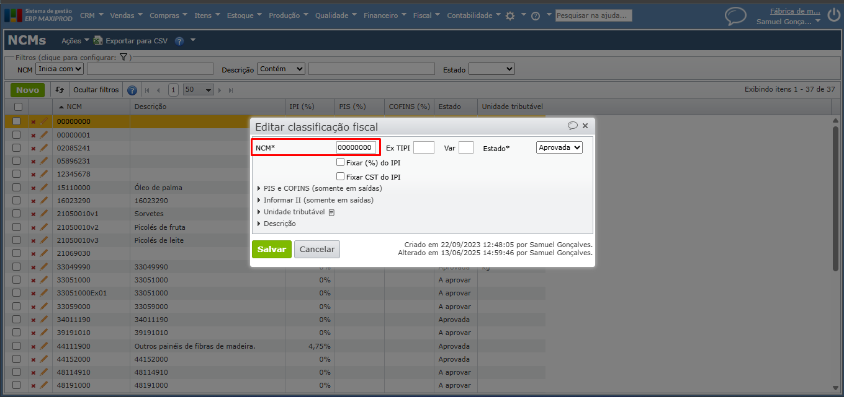
Task: Open NCM filter 'Inicia com' dropdown
Action: pyautogui.click(x=60, y=69)
